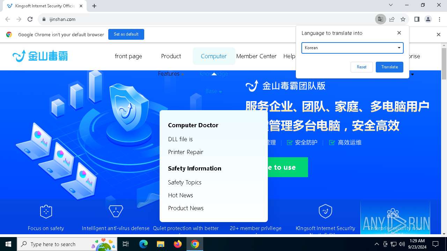Image resolution: width=447 pixels, height=251 pixels.
Task: Open the front page menu item
Action: pos(128,56)
